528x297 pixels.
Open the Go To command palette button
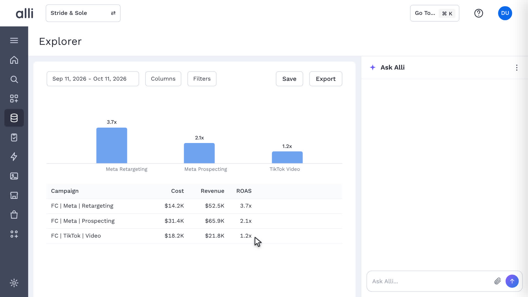click(435, 13)
